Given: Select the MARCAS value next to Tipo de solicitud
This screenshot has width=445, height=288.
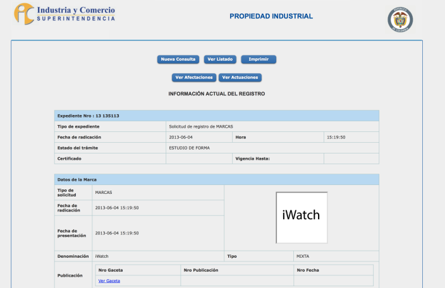Looking at the screenshot, I should click(104, 193).
